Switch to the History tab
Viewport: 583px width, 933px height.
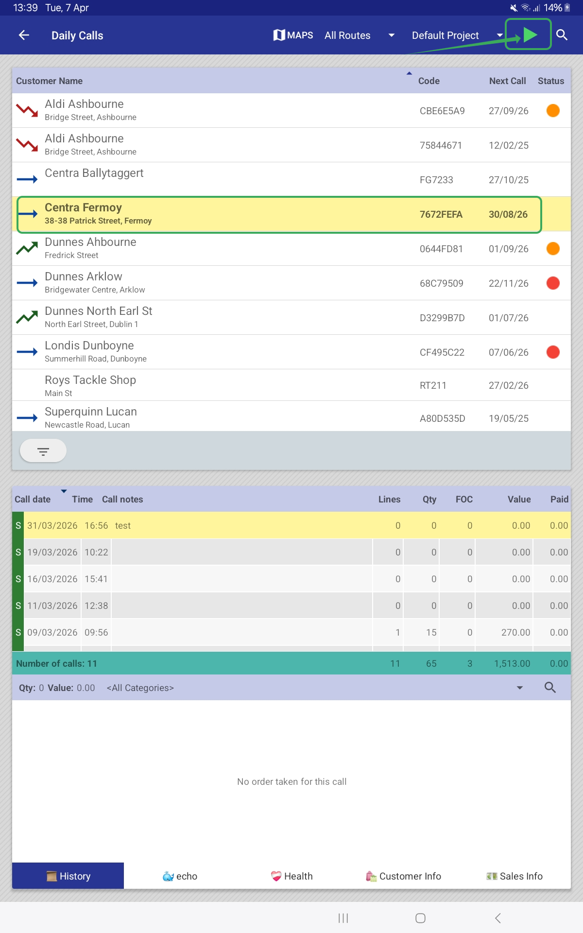pos(68,876)
